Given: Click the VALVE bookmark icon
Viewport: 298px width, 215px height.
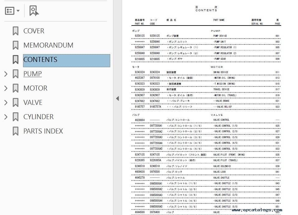Looking at the screenshot, I should 16,103.
